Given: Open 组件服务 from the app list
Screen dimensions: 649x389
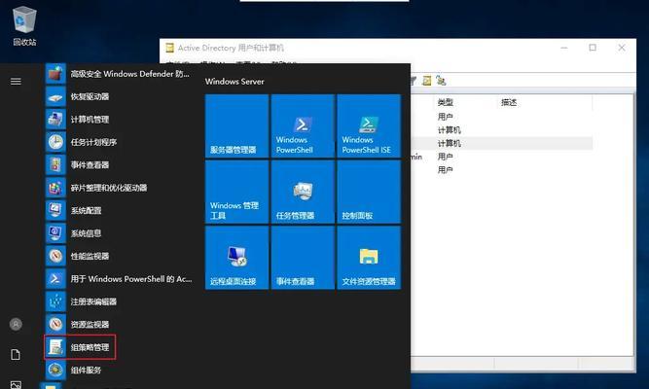Looking at the screenshot, I should coord(119,370).
